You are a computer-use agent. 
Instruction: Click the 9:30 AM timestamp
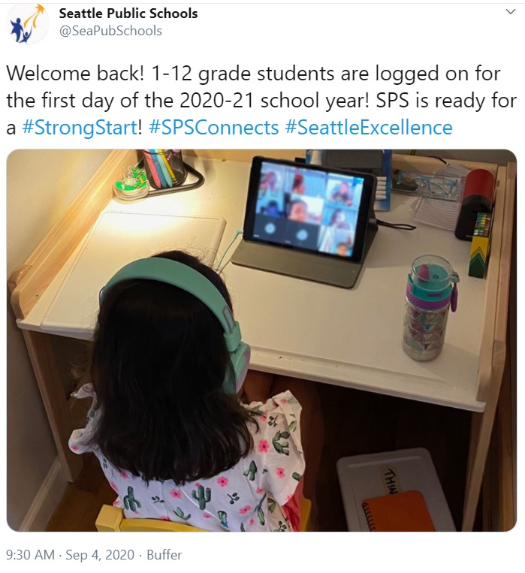coord(30,555)
